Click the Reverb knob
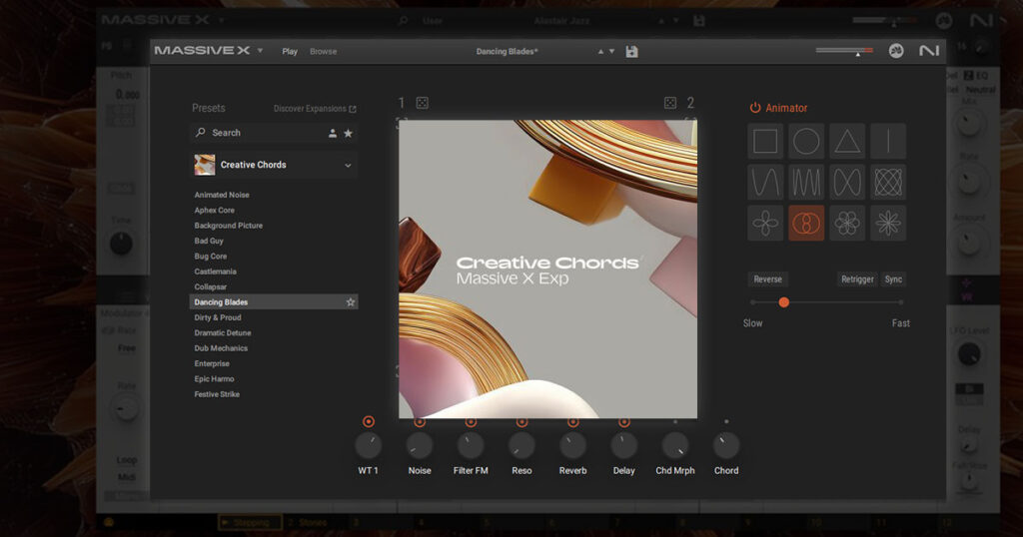This screenshot has width=1023, height=537. 572,446
